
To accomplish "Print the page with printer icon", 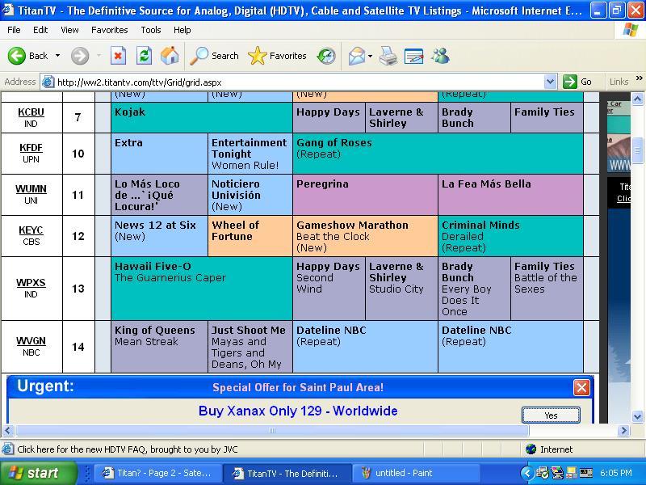I will point(388,56).
